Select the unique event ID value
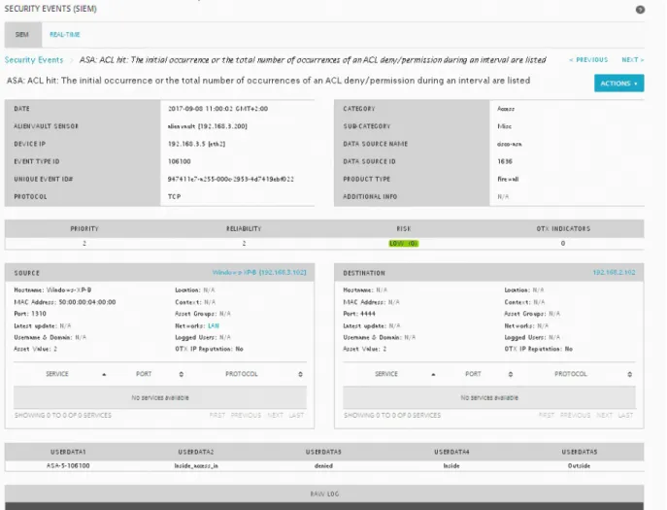 [x=230, y=179]
